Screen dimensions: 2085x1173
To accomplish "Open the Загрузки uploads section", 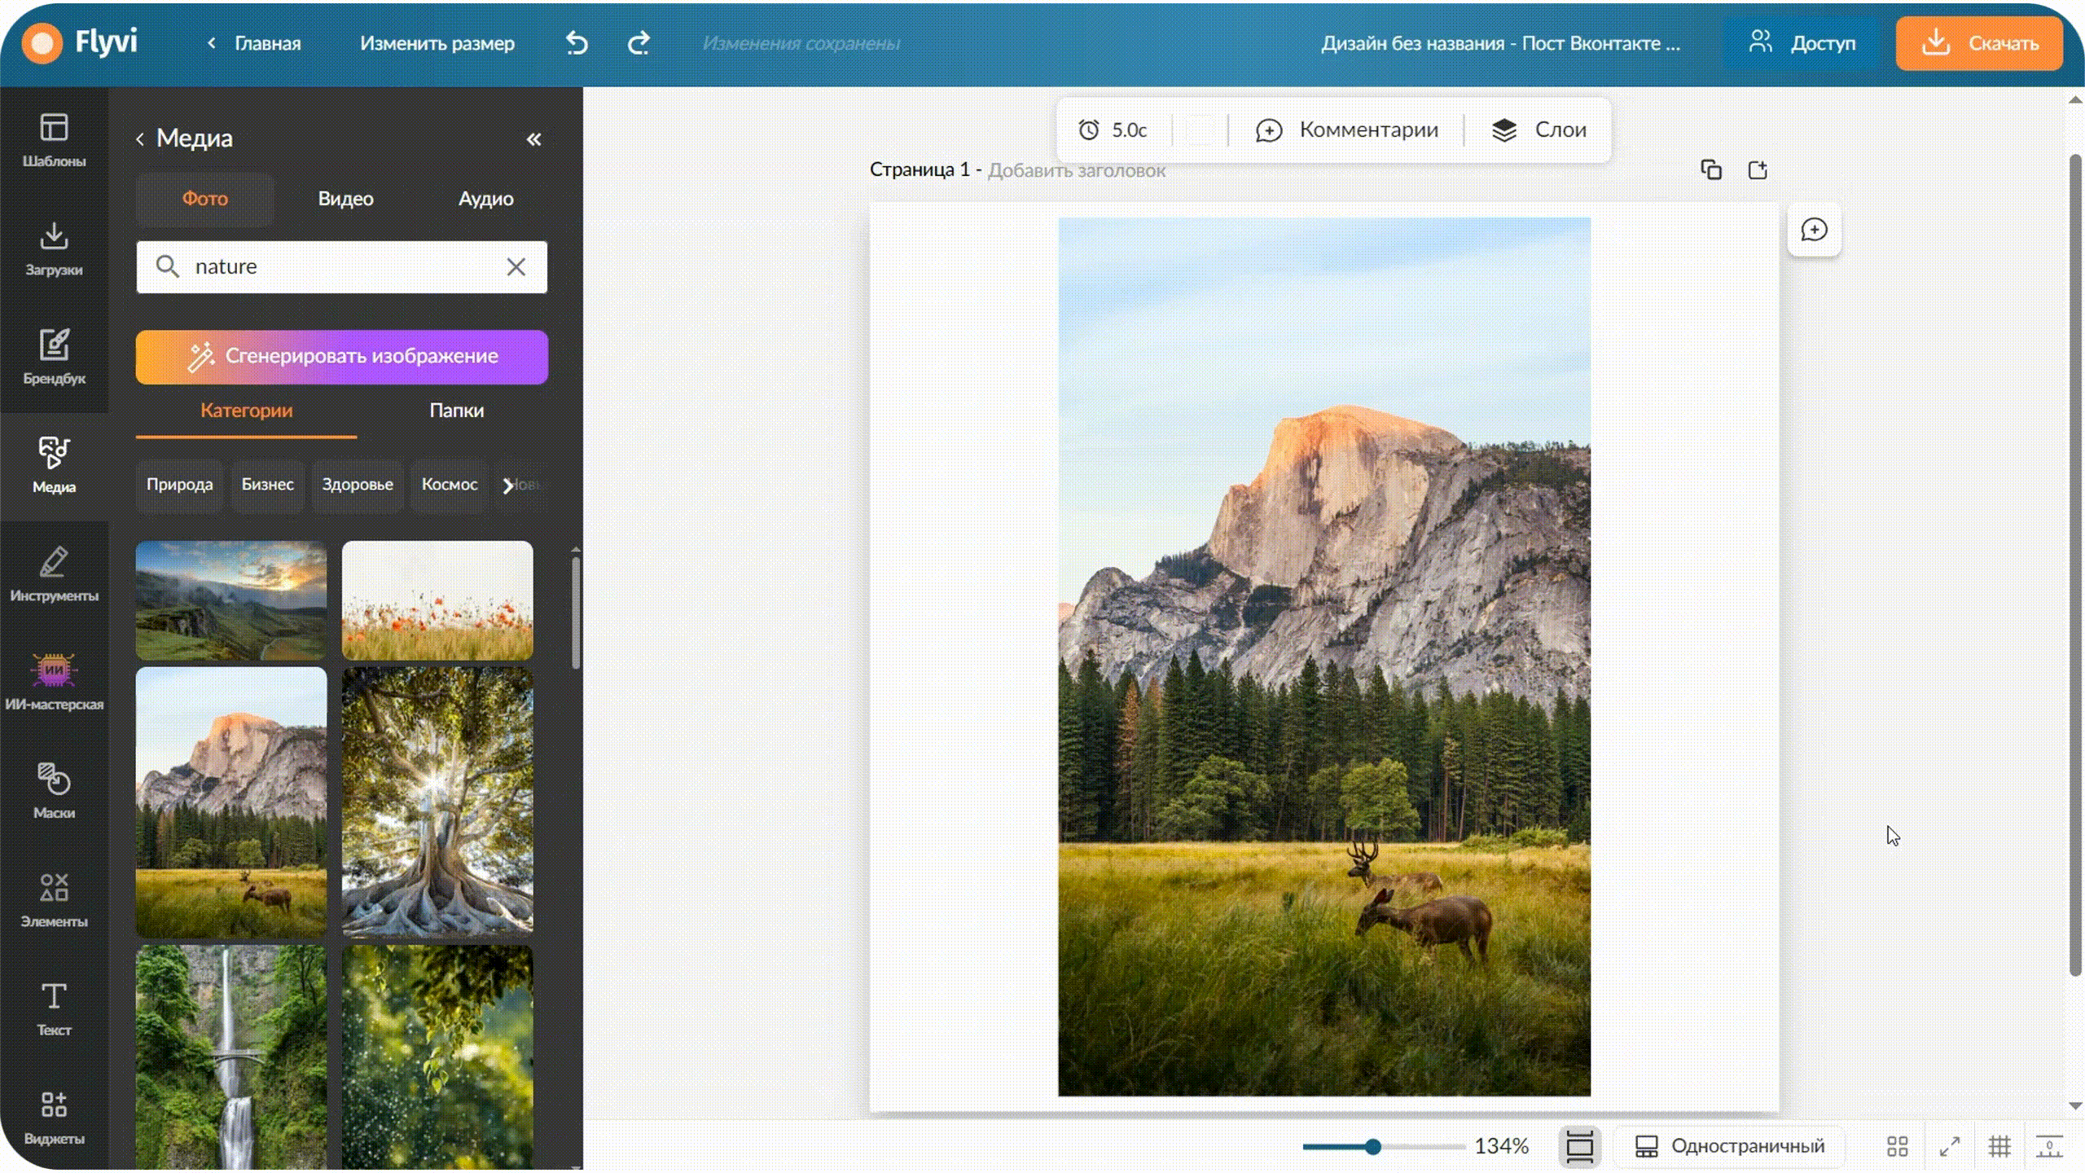I will click(x=54, y=248).
